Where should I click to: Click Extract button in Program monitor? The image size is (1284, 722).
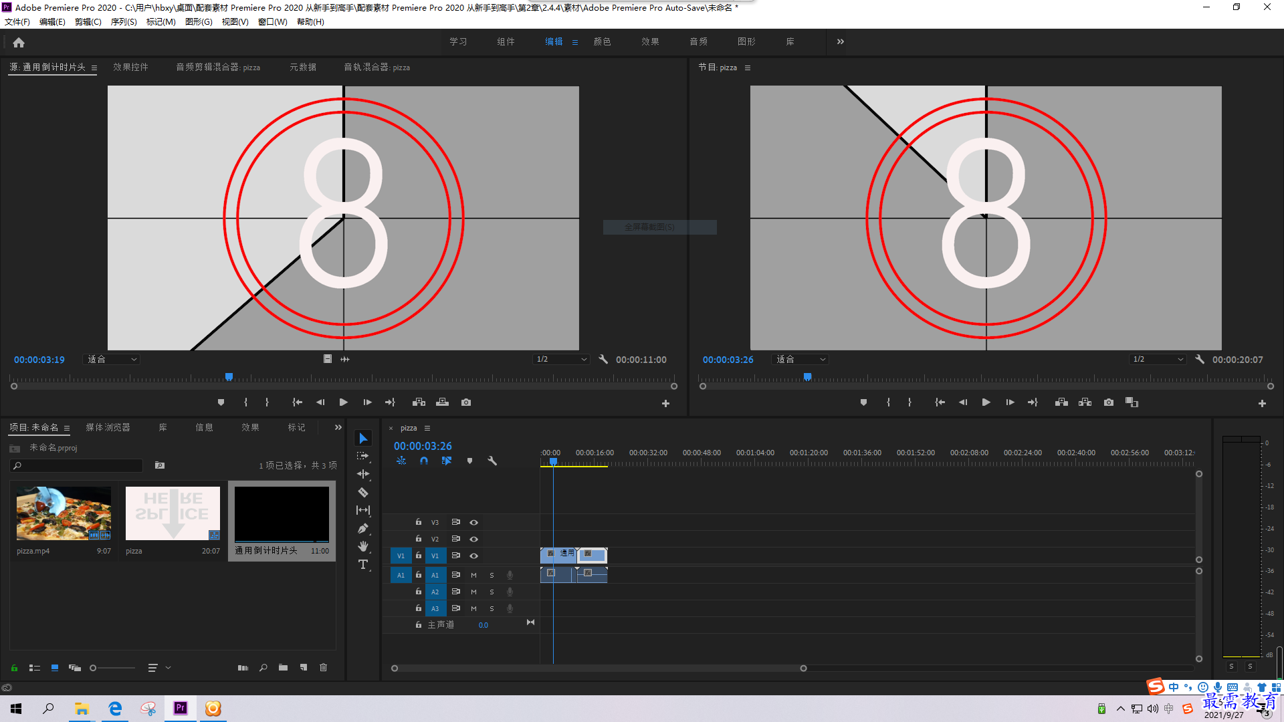tap(1085, 402)
